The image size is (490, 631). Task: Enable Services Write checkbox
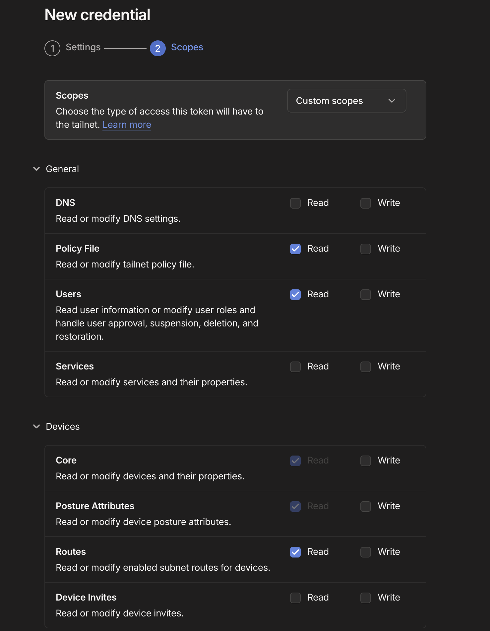[366, 367]
